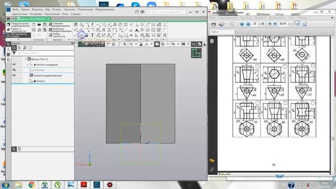The height and width of the screenshot is (189, 336).
Task: Open the orientation dropdown in view toolbar
Action: pyautogui.click(x=152, y=44)
